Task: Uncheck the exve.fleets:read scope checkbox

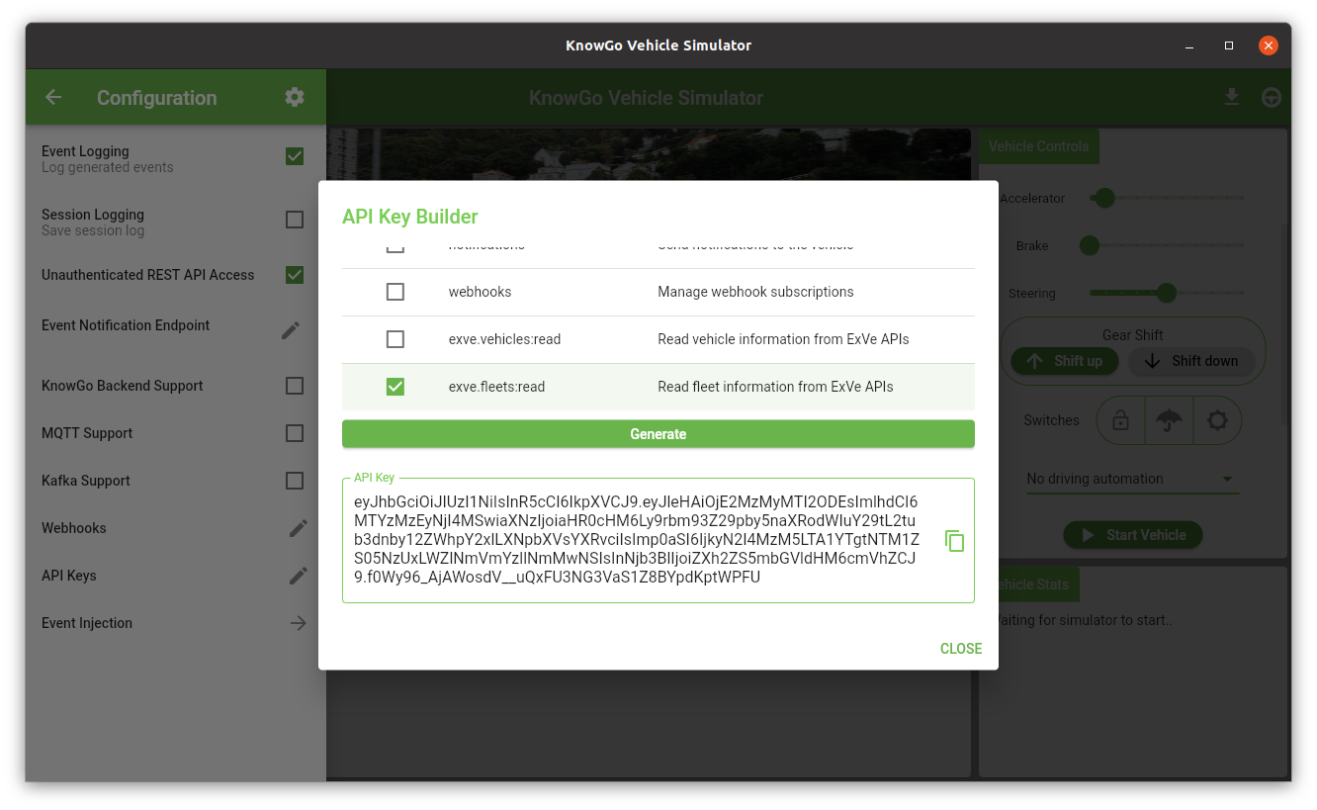Action: click(395, 387)
